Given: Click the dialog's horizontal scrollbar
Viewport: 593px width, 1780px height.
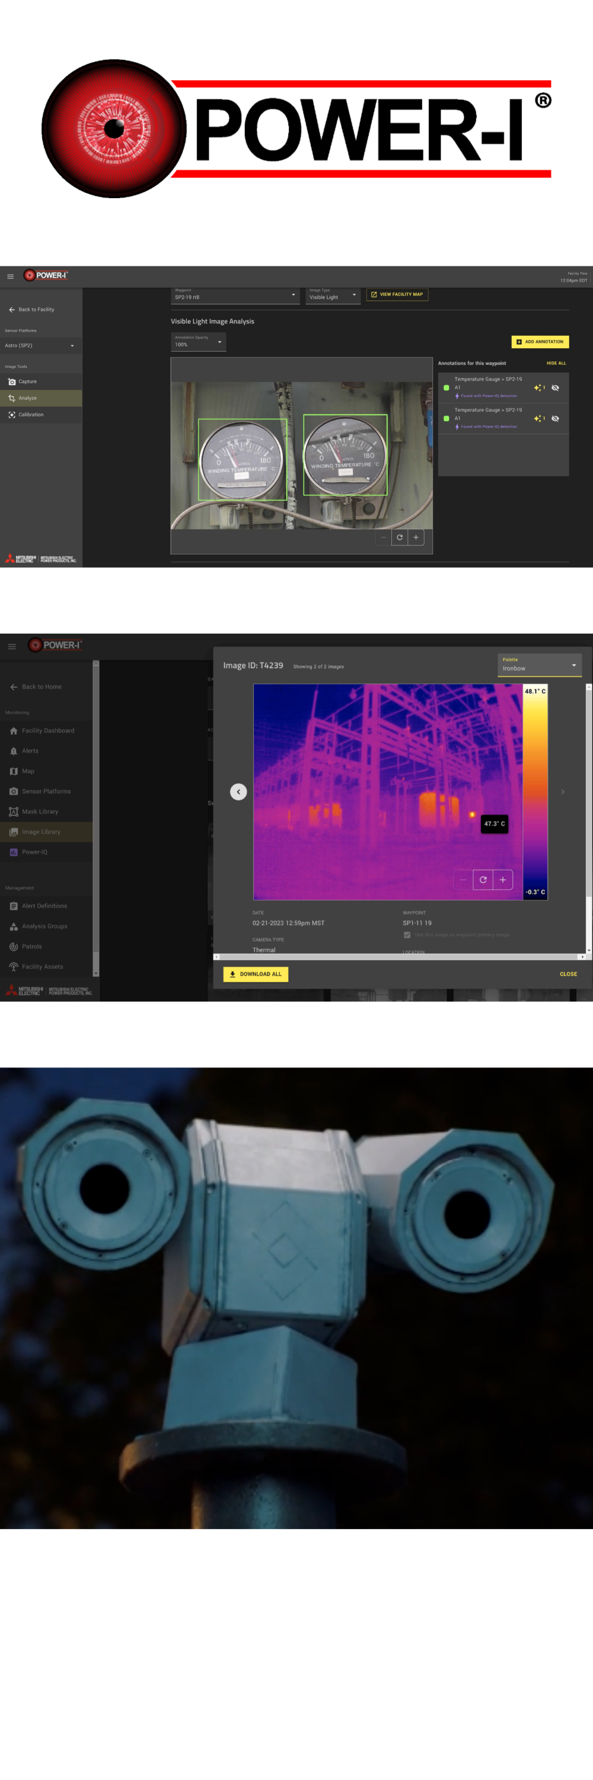Looking at the screenshot, I should [x=398, y=957].
